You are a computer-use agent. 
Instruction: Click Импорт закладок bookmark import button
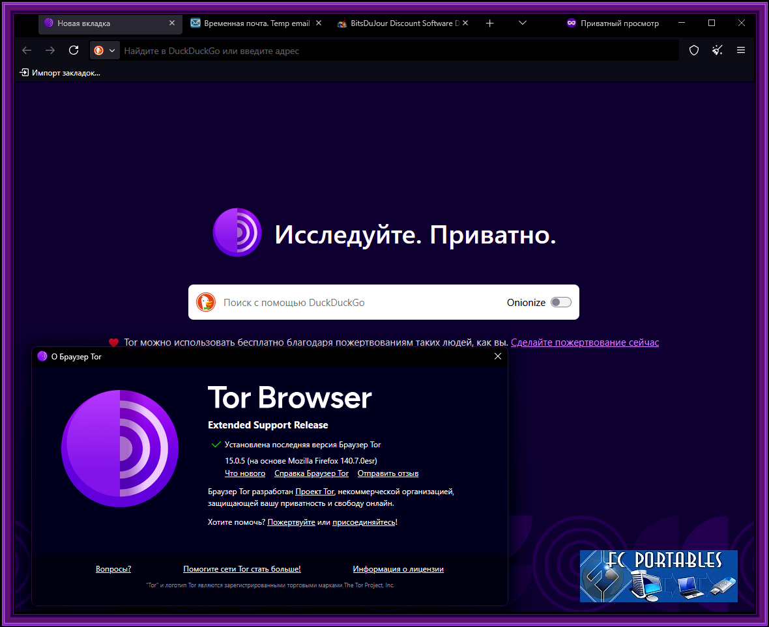(x=60, y=73)
